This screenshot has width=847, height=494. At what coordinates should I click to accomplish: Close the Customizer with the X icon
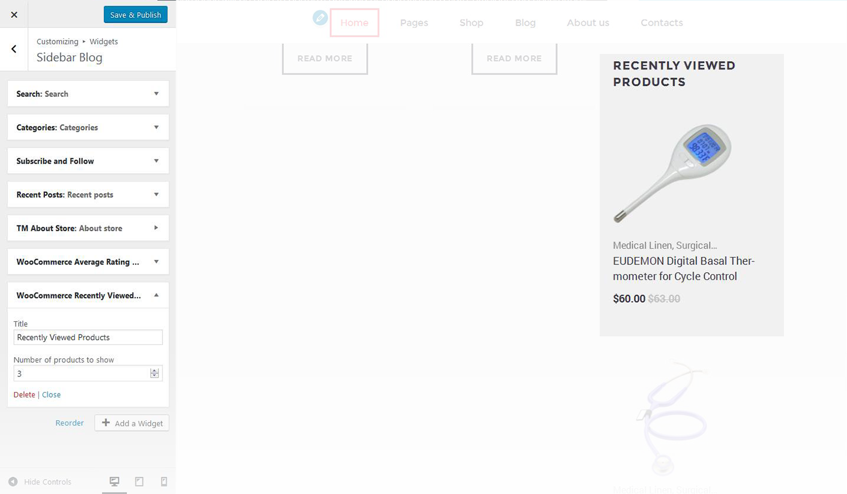[x=14, y=14]
